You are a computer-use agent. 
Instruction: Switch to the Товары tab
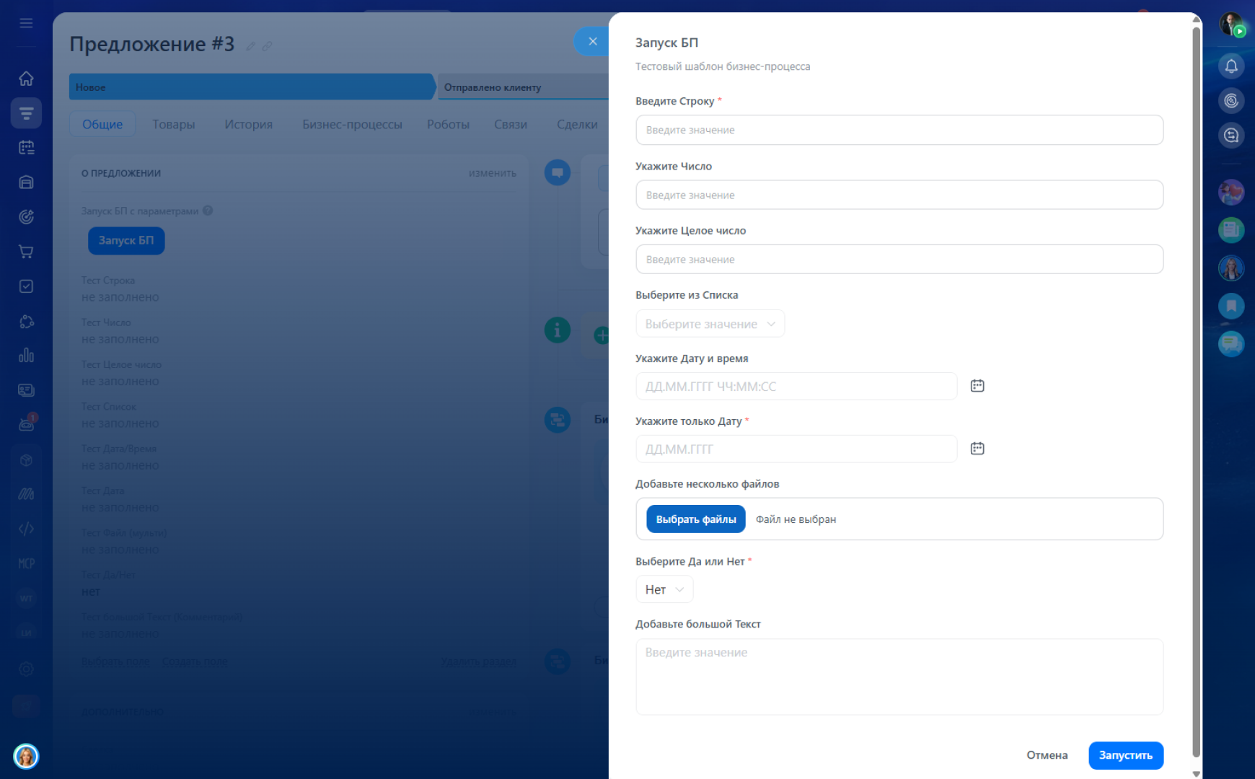pyautogui.click(x=174, y=124)
